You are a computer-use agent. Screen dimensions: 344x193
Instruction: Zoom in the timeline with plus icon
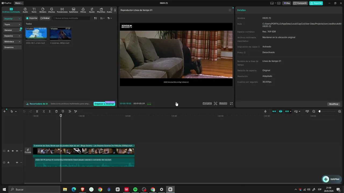point(339,111)
